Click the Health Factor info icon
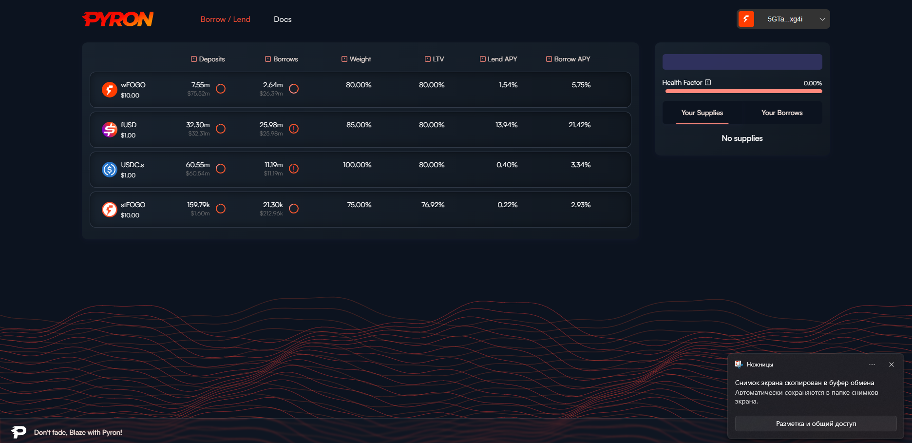This screenshot has width=912, height=443. (708, 83)
